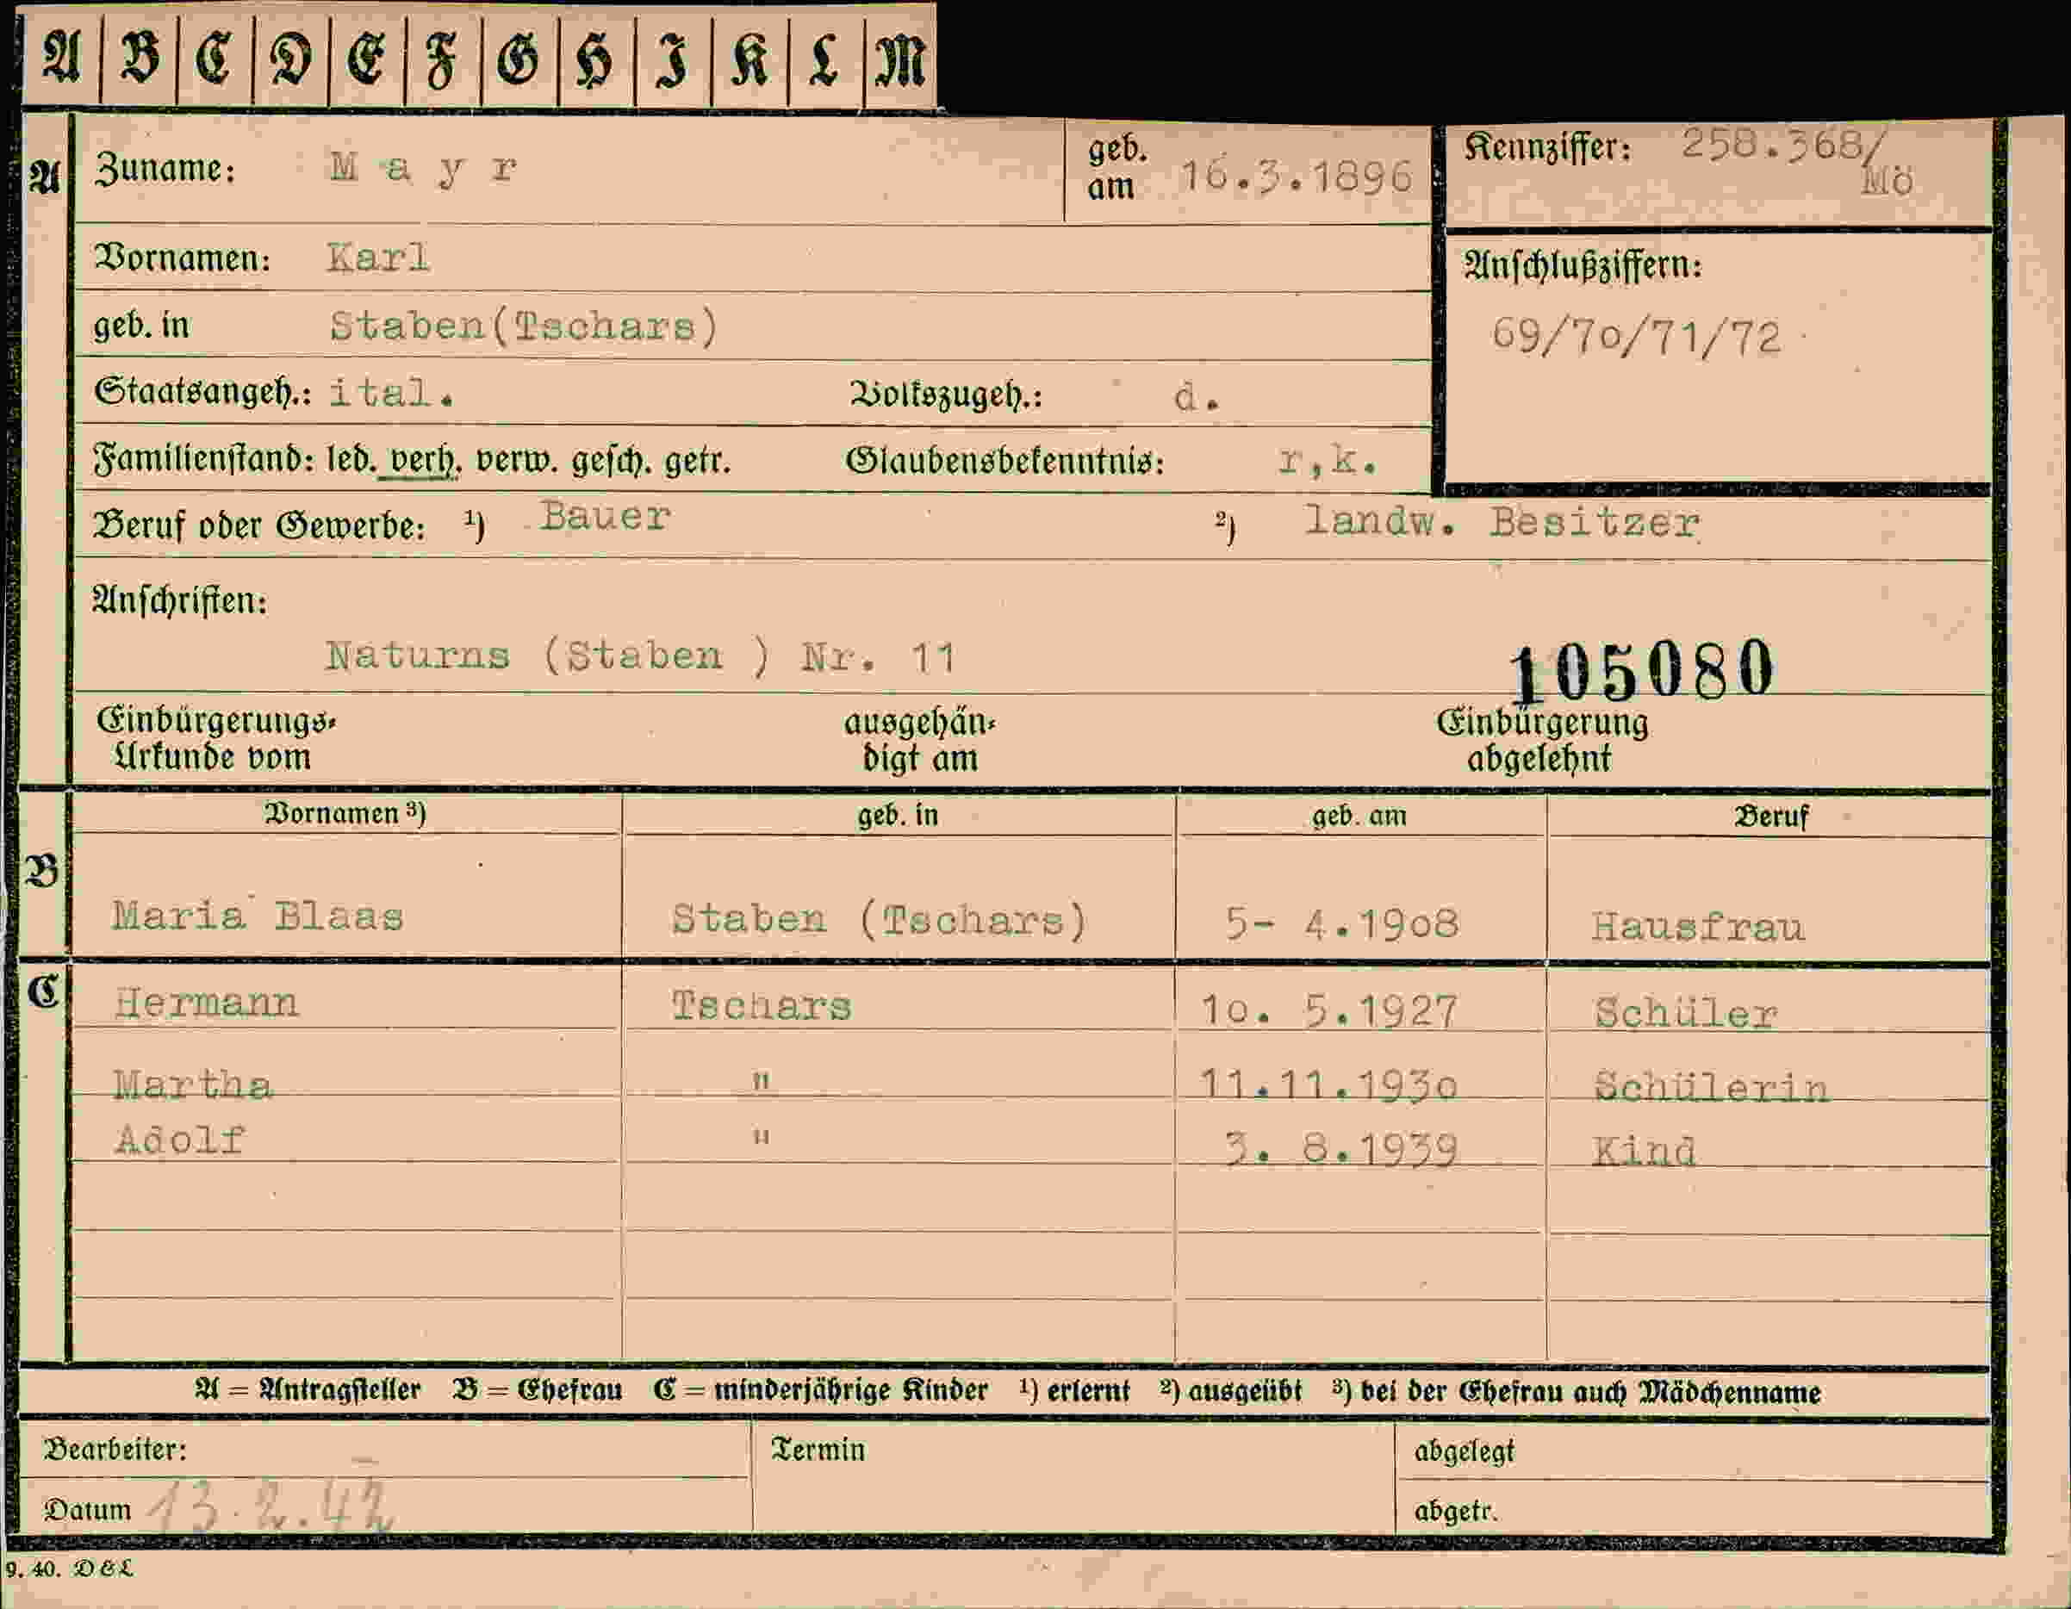Click the handwritten Datum "13.2.42"
This screenshot has width=2071, height=1609.
pos(271,1506)
